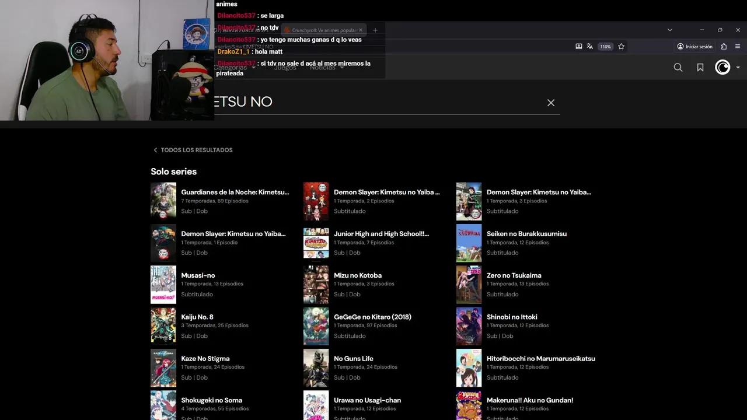Reset the 110% zoom indicator
The width and height of the screenshot is (747, 420).
pos(606,47)
